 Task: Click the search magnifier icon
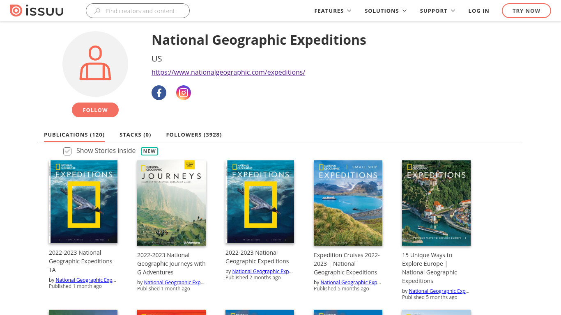(97, 11)
